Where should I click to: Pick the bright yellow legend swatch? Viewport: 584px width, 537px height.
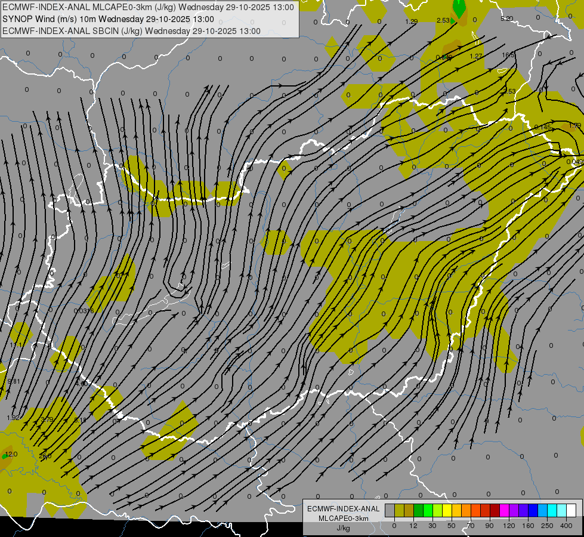(447, 510)
